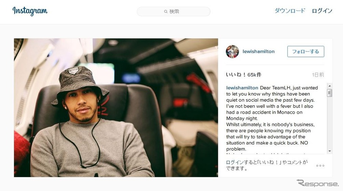The image size is (343, 191).
Task: Open the lewishamilton profile avatar
Action: click(232, 52)
